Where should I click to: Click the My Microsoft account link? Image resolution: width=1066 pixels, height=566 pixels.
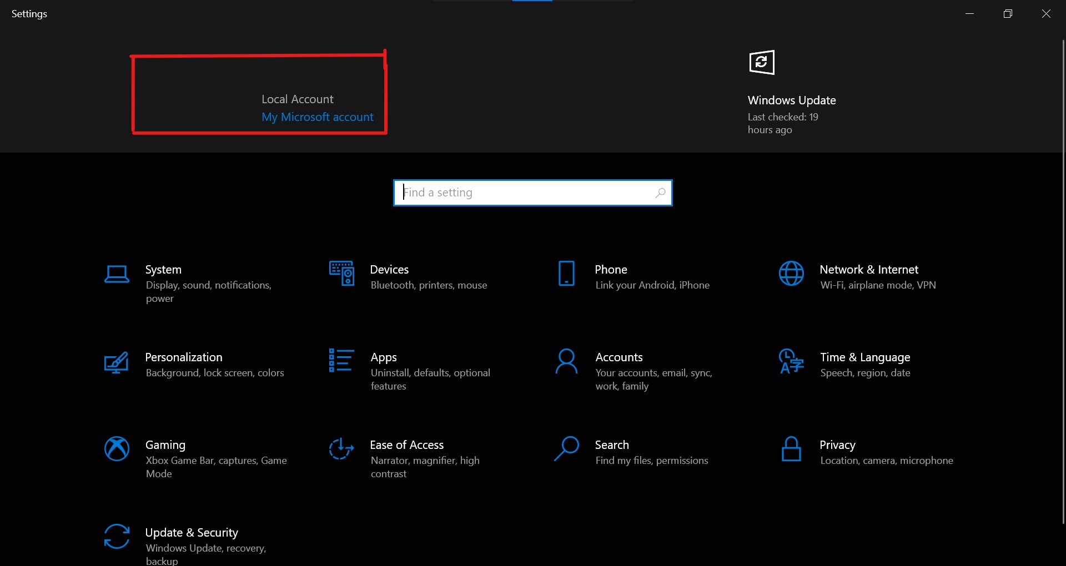click(318, 117)
